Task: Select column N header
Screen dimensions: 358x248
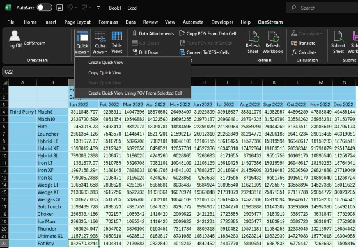Action: [x=345, y=82]
